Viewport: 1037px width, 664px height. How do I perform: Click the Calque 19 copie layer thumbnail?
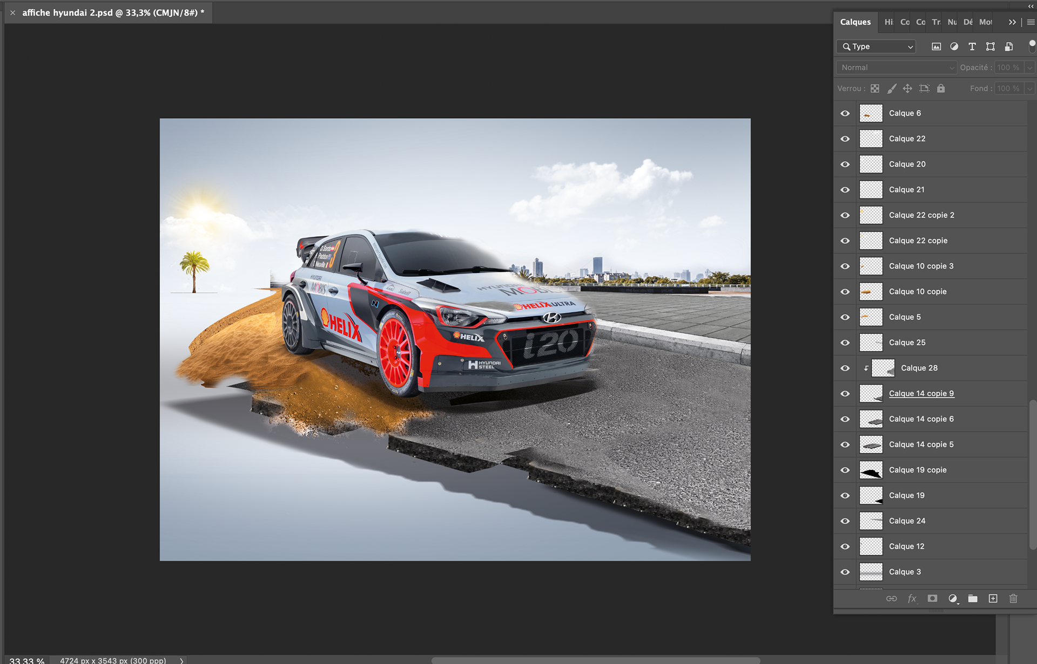(871, 470)
